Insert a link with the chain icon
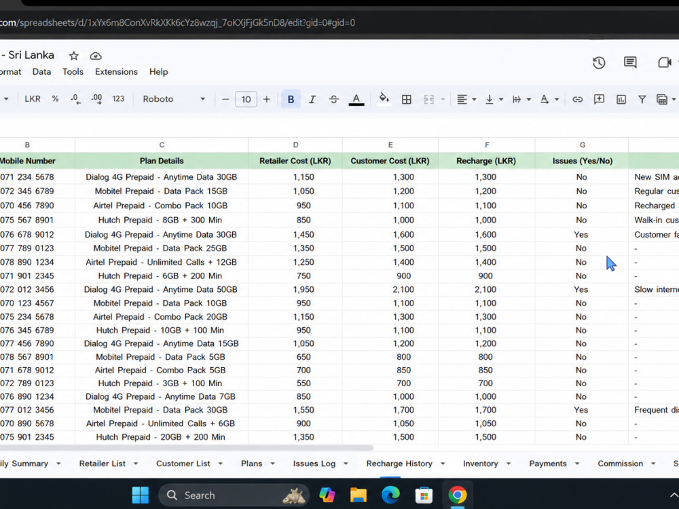 tap(577, 100)
